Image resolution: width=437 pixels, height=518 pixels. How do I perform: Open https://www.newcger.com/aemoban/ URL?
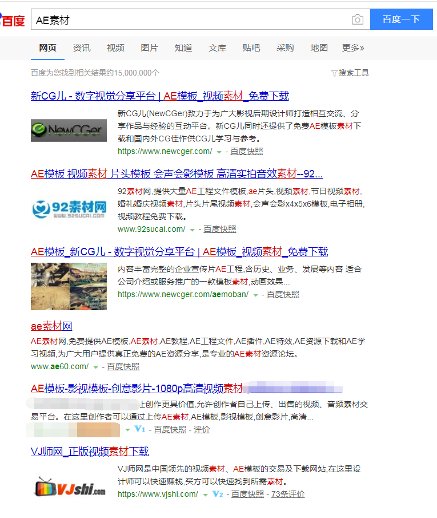pyautogui.click(x=183, y=294)
